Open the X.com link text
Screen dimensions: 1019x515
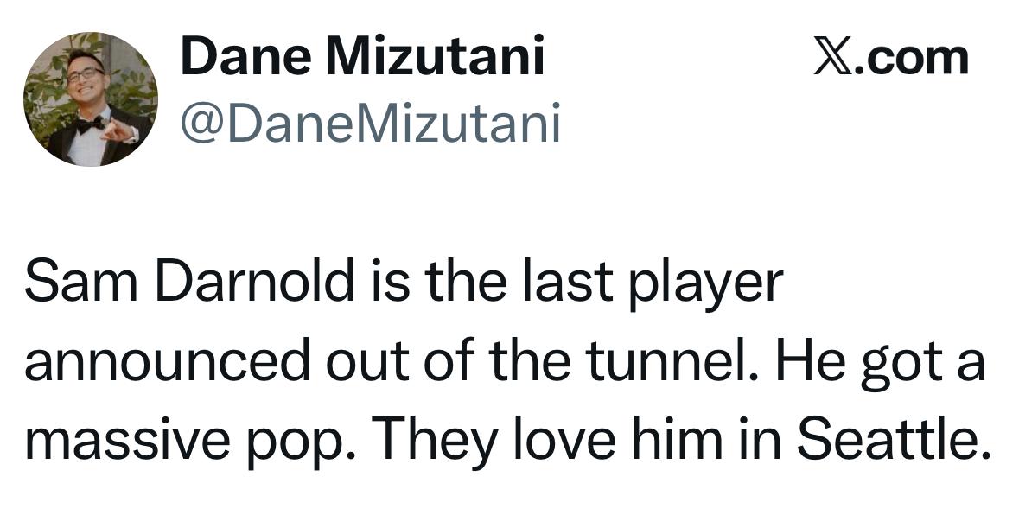(890, 58)
